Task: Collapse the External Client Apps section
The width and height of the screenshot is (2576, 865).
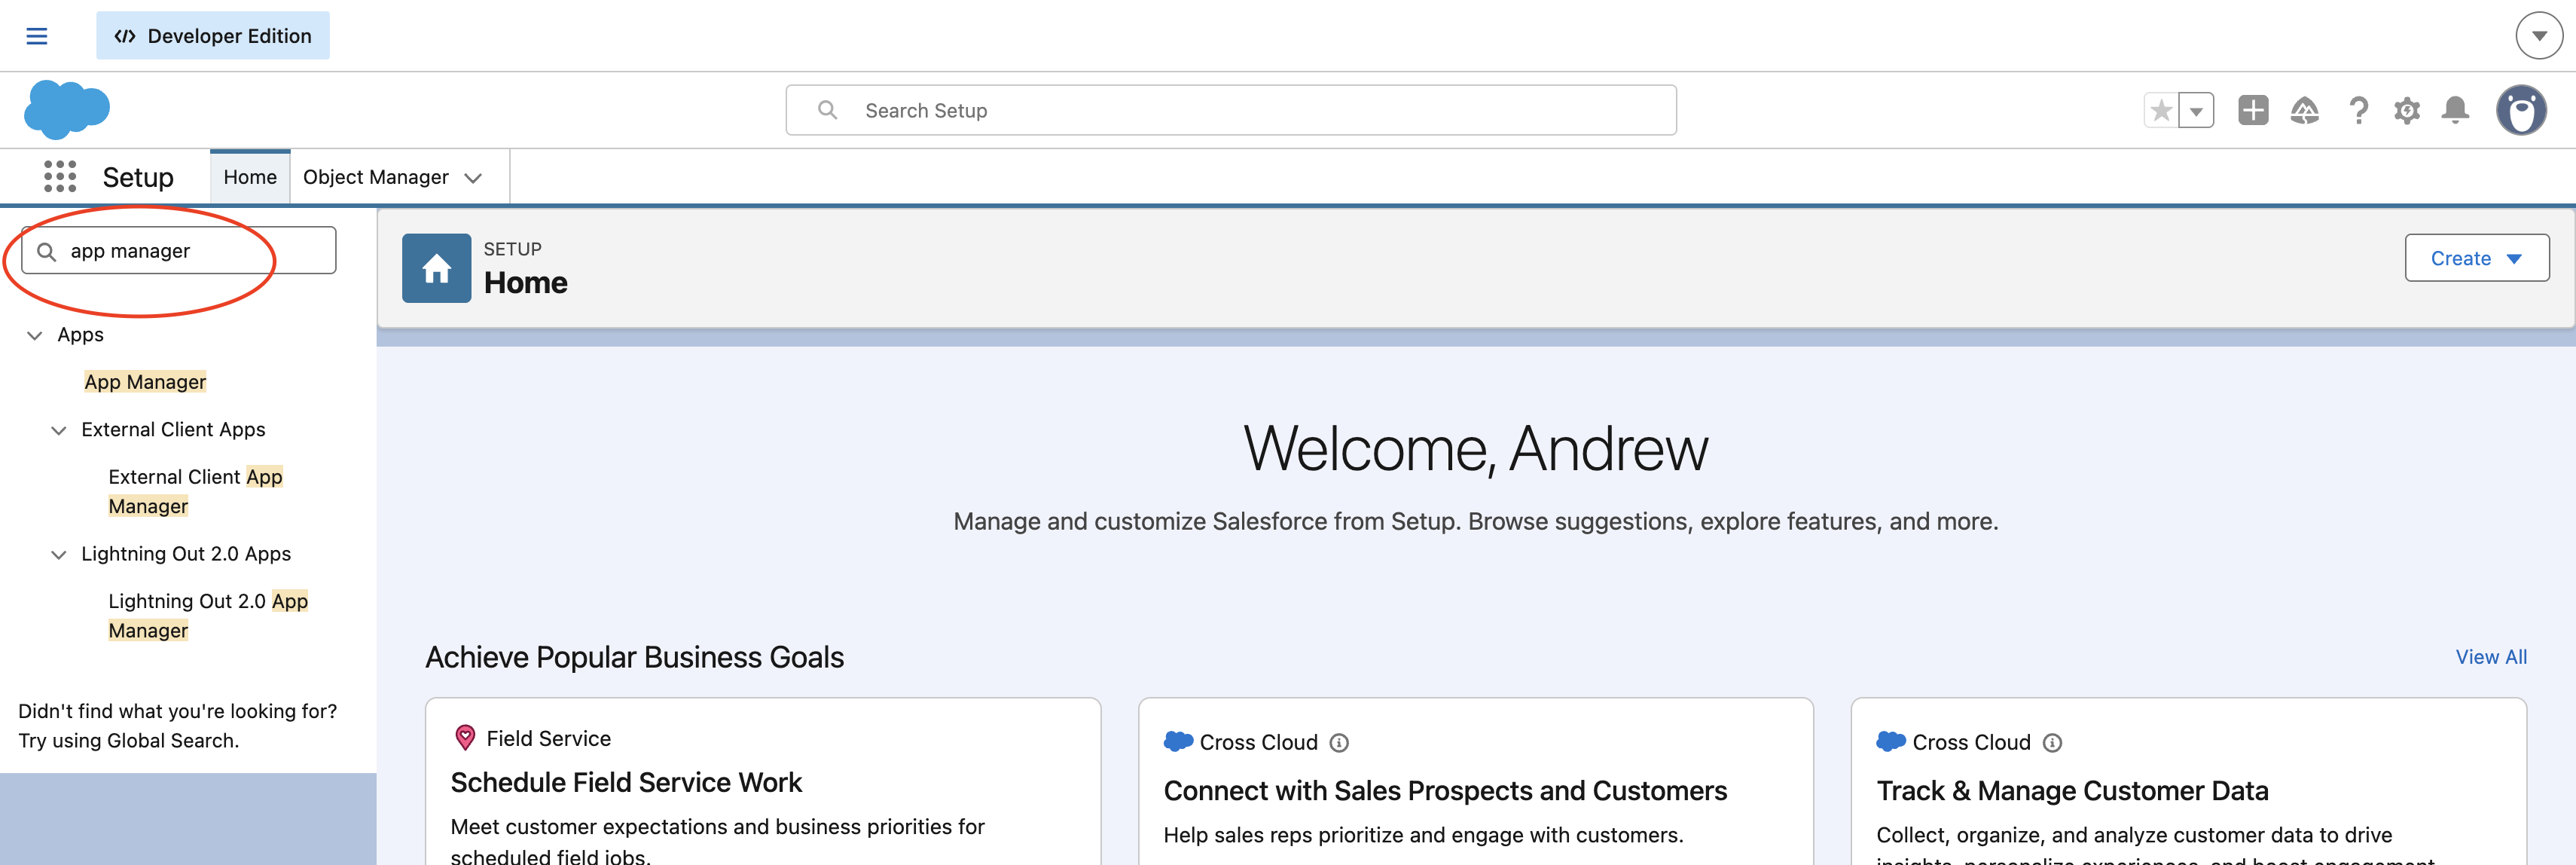Action: [59, 430]
